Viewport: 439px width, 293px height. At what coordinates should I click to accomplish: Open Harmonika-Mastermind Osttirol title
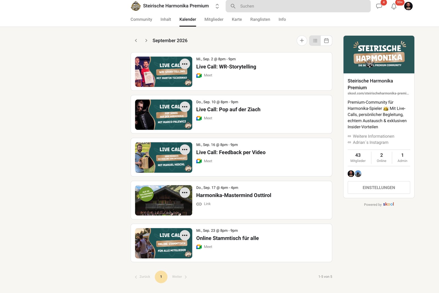[x=233, y=195]
